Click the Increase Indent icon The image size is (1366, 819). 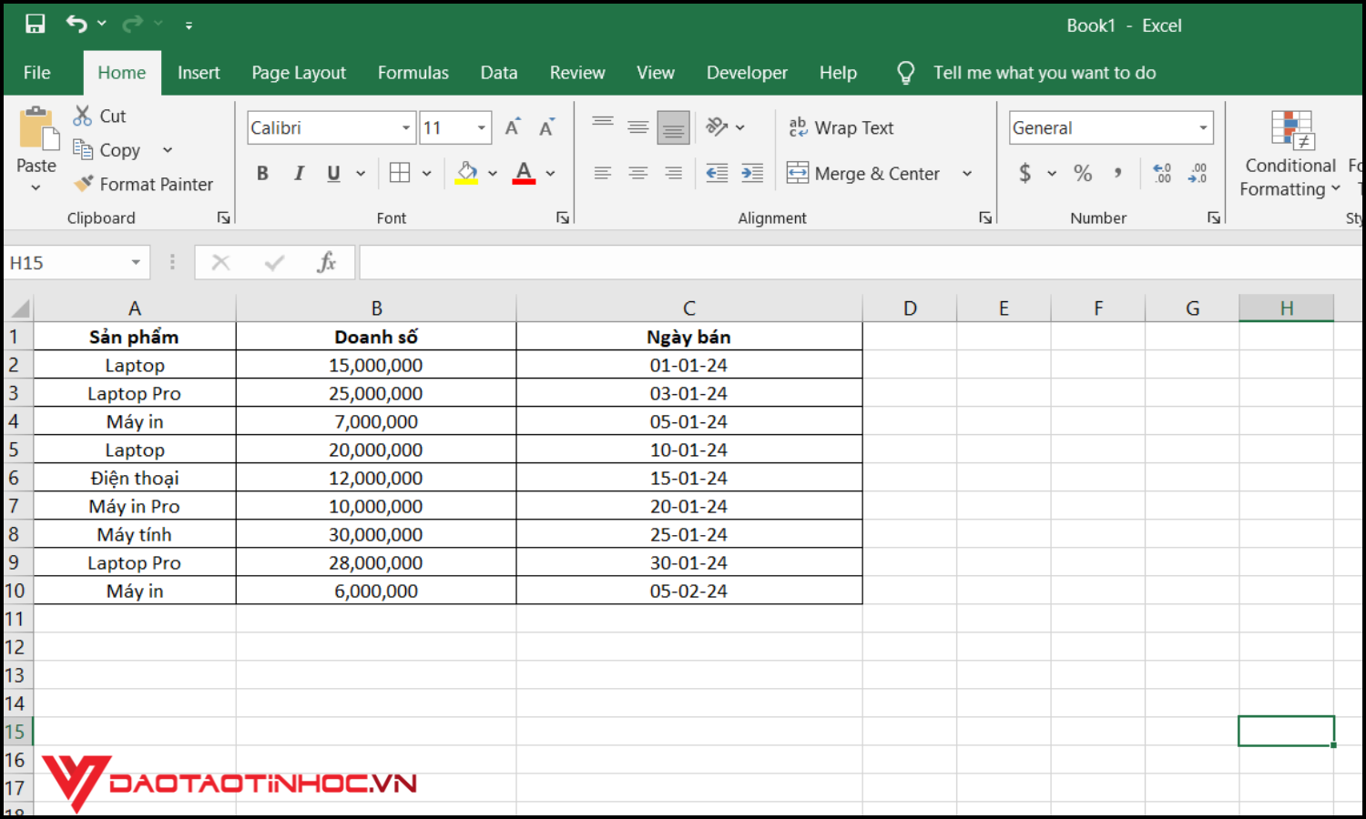(752, 173)
